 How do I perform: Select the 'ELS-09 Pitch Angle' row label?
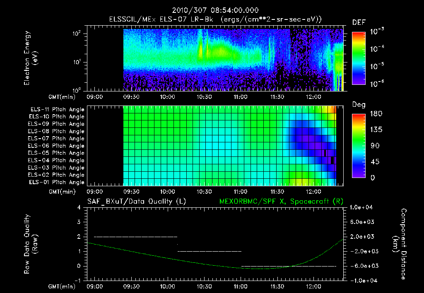click(56, 124)
